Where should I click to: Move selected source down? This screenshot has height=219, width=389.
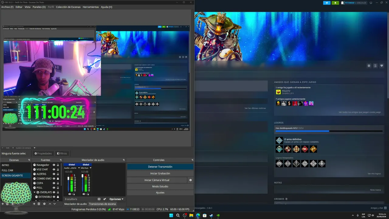(55, 204)
